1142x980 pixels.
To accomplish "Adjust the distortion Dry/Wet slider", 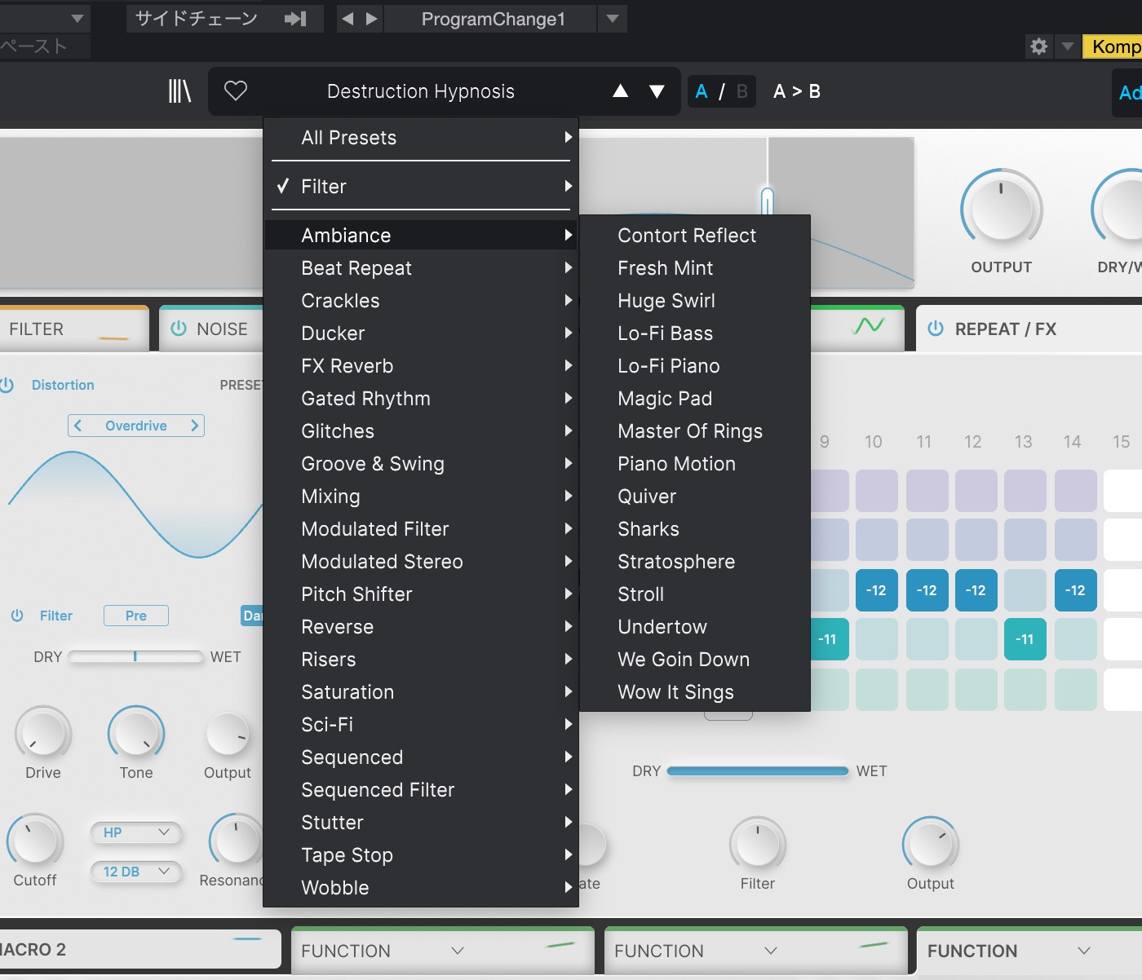I will click(135, 656).
